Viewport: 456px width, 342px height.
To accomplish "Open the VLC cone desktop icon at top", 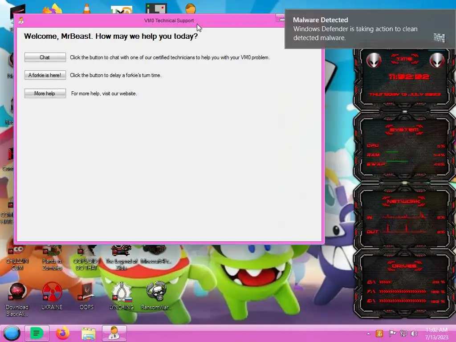I will [87, 9].
